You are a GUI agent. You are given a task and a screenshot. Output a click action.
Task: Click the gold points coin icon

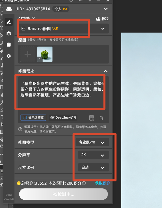pyautogui.click(x=19, y=183)
